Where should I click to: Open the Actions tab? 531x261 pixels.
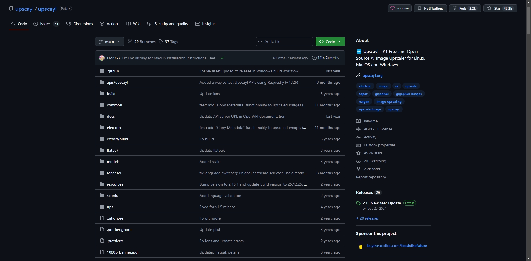[x=110, y=24]
